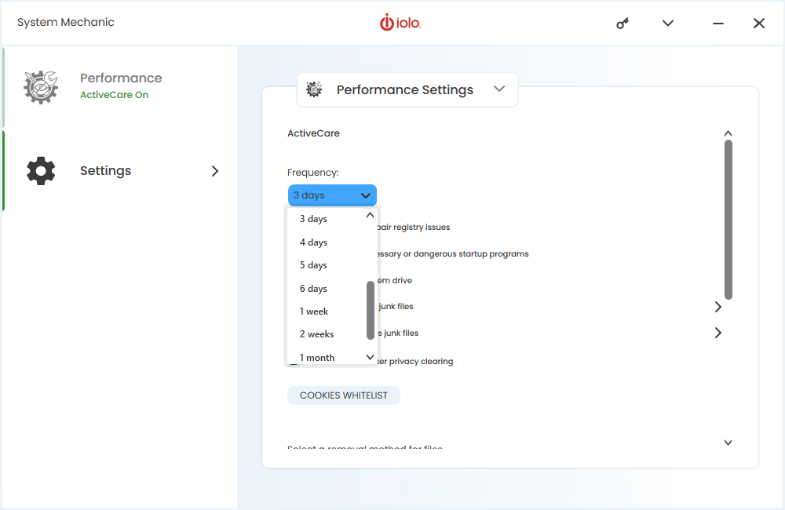Click the settings panel scrollbar down arrow
Image resolution: width=785 pixels, height=510 pixels.
[x=728, y=443]
